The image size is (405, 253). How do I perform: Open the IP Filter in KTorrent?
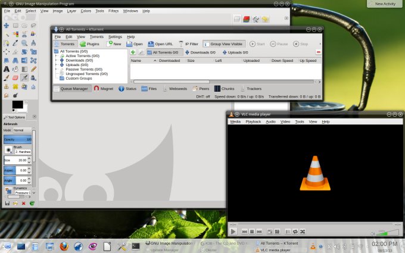(x=188, y=43)
